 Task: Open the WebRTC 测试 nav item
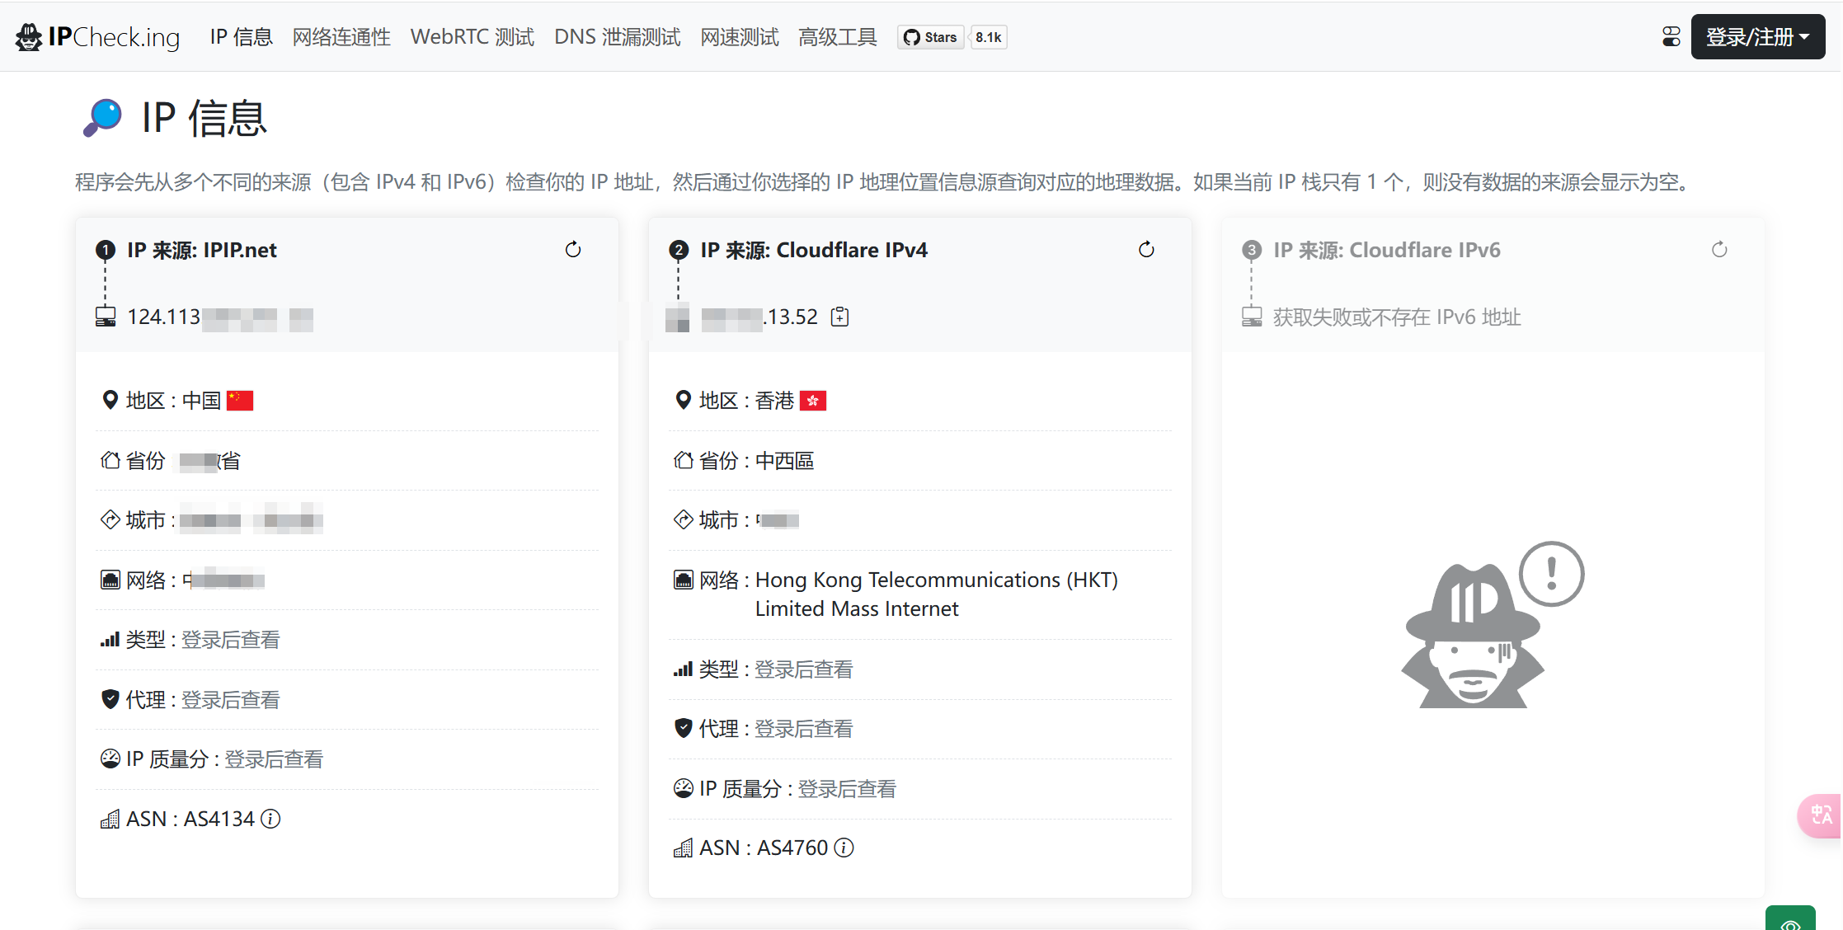coord(473,37)
